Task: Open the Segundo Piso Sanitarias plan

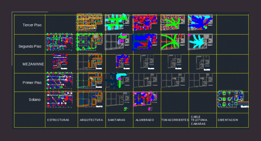Action: 117,42
